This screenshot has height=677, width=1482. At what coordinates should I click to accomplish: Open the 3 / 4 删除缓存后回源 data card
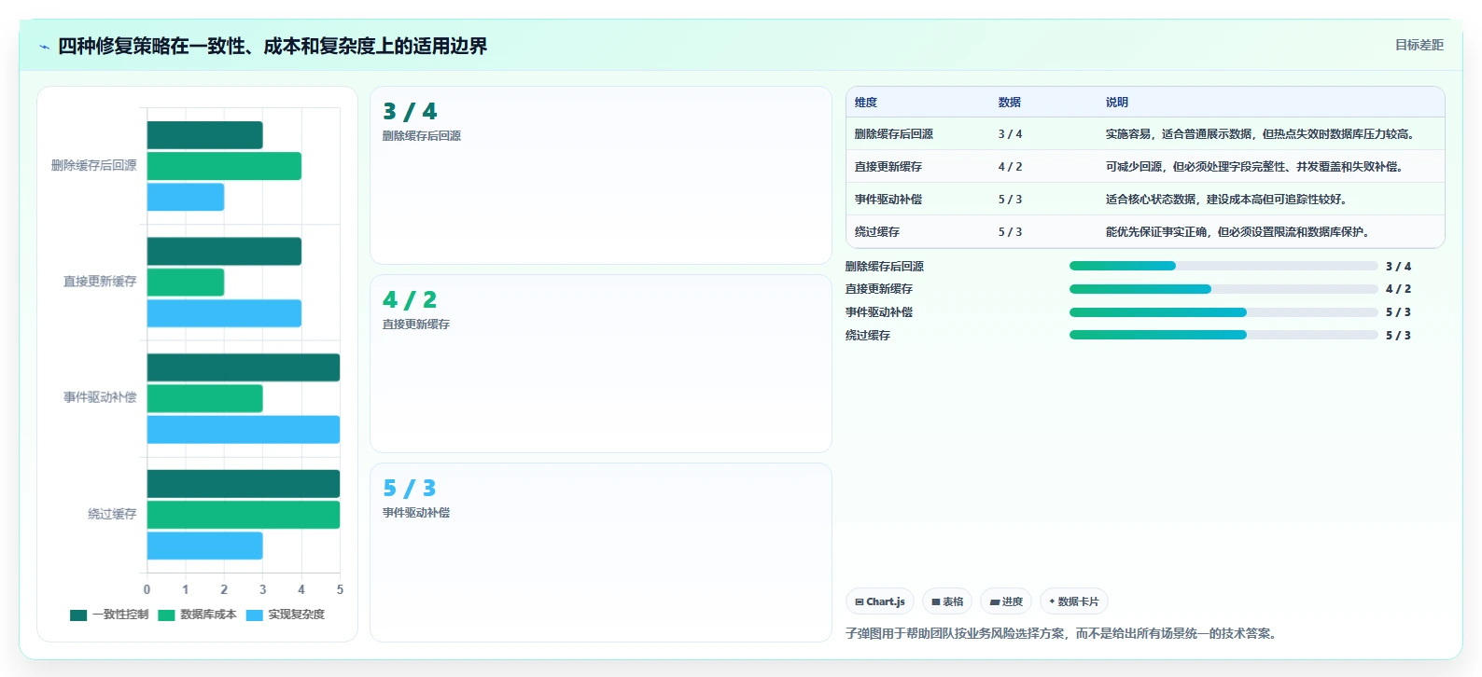(601, 175)
